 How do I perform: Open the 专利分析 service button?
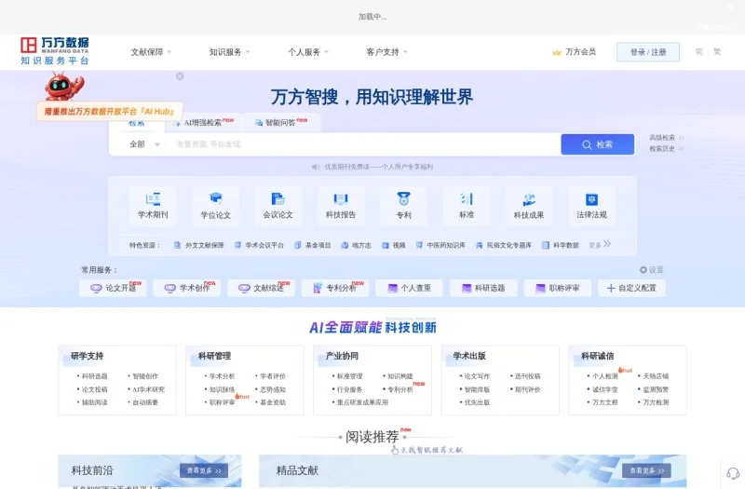(335, 288)
